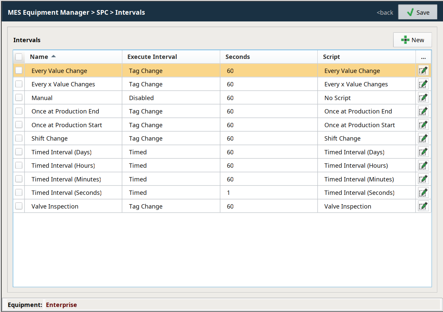Click edit icon for Once at Production End
This screenshot has width=443, height=312.
[x=423, y=111]
